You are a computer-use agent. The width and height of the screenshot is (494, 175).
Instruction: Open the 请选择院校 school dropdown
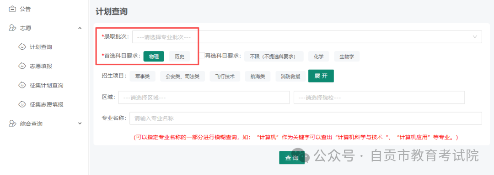pos(379,98)
